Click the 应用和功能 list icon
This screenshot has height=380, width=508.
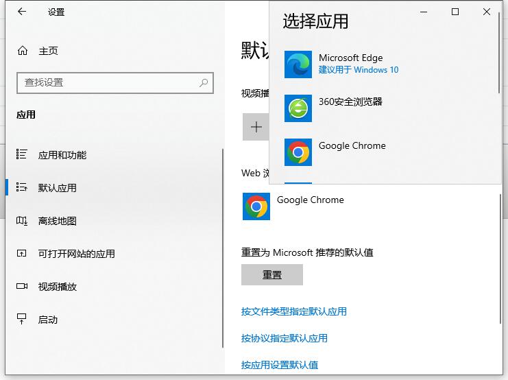pyautogui.click(x=22, y=154)
